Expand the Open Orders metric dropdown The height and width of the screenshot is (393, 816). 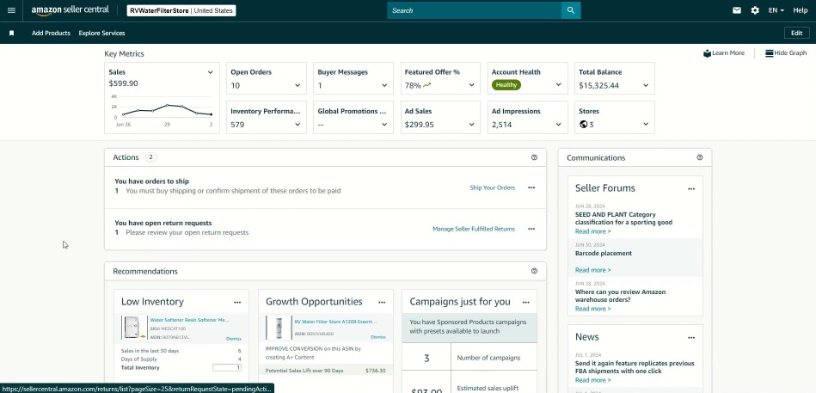(298, 85)
